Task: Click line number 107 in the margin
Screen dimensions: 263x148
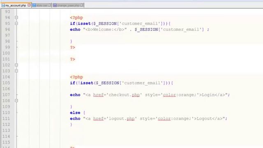Action: tap(6, 95)
